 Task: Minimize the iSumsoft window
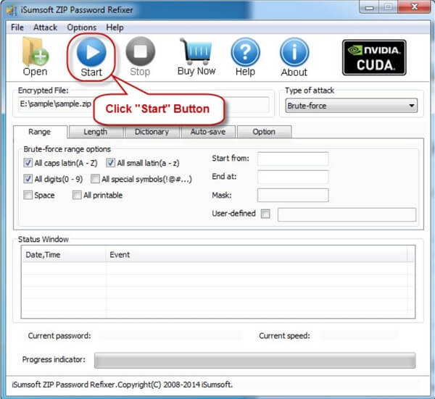click(x=370, y=7)
